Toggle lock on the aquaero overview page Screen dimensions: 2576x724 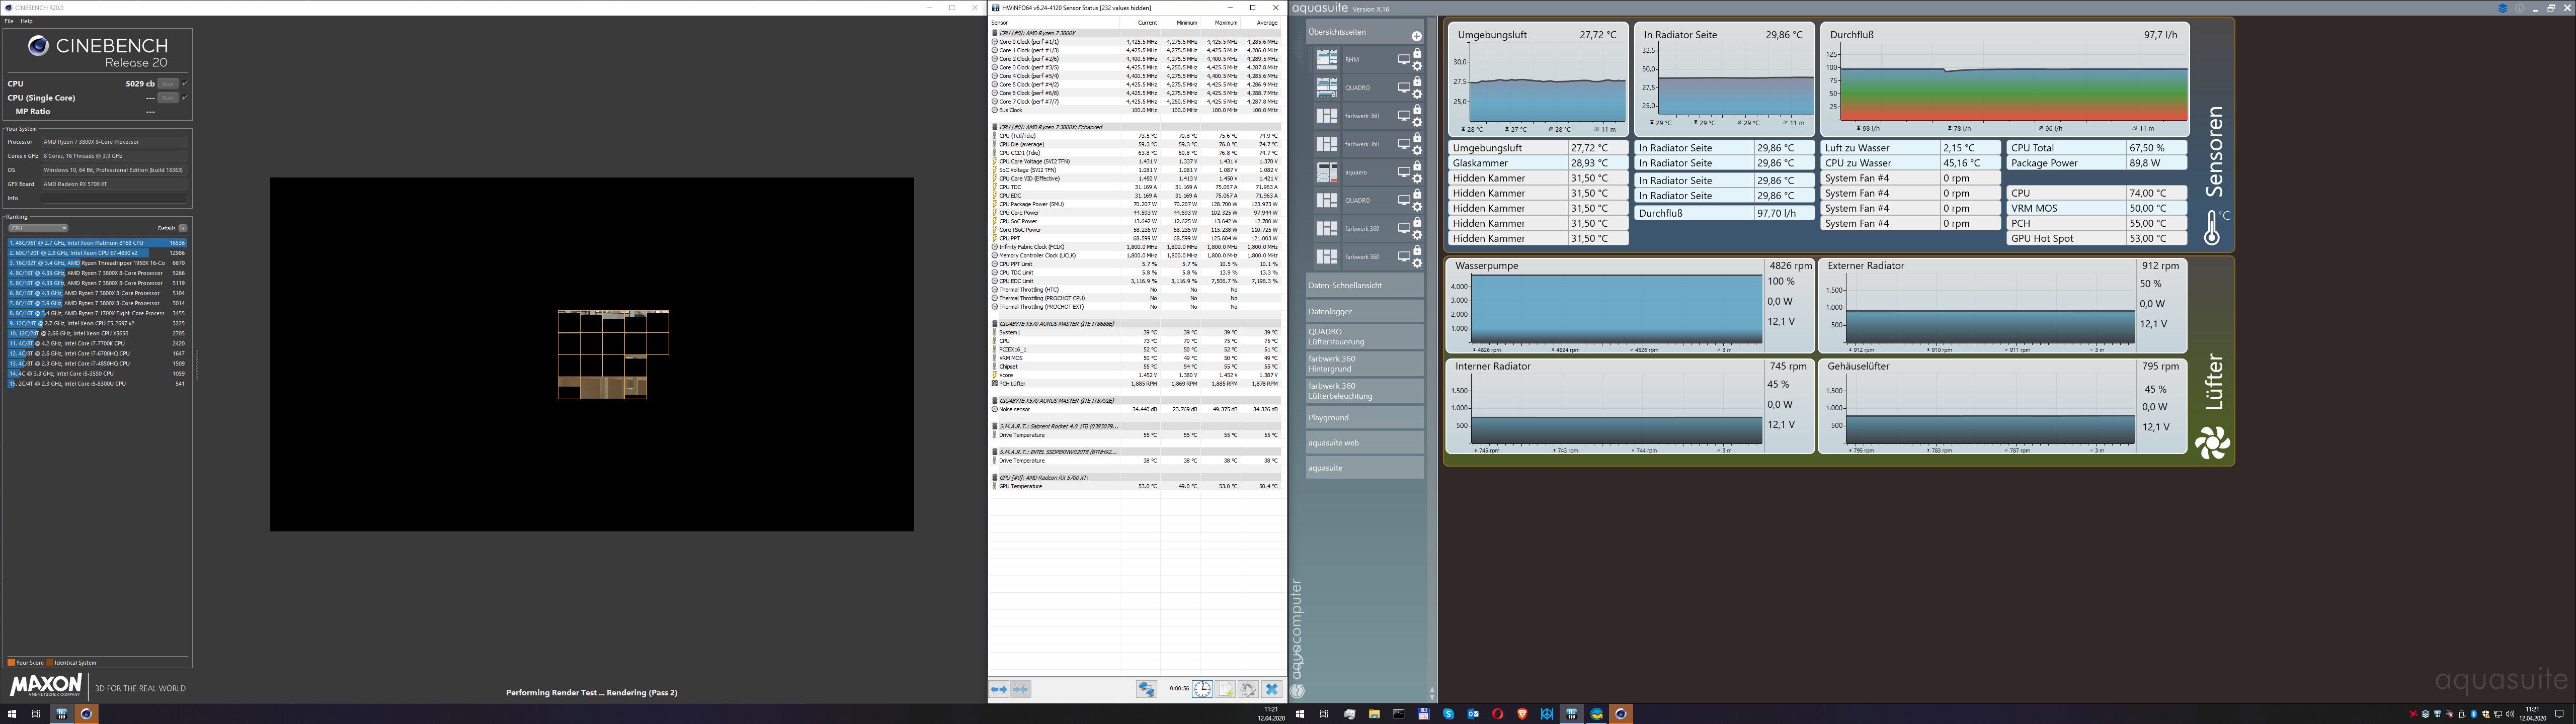[1417, 166]
